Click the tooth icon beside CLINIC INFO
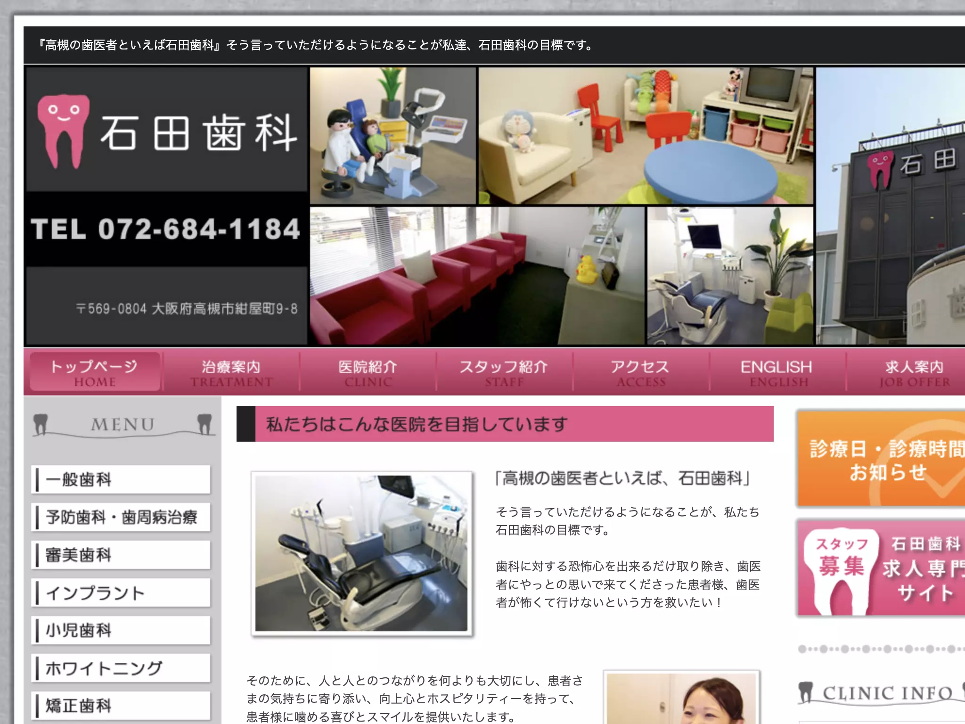Image resolution: width=965 pixels, height=724 pixels. pyautogui.click(x=806, y=692)
